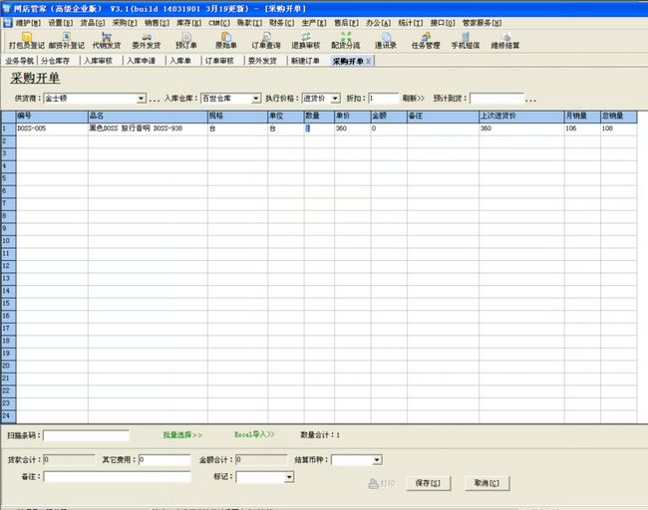Image resolution: width=648 pixels, height=510 pixels.
Task: Click the 品名 cell 黑色DOSS 旅行音响
Action: point(148,128)
